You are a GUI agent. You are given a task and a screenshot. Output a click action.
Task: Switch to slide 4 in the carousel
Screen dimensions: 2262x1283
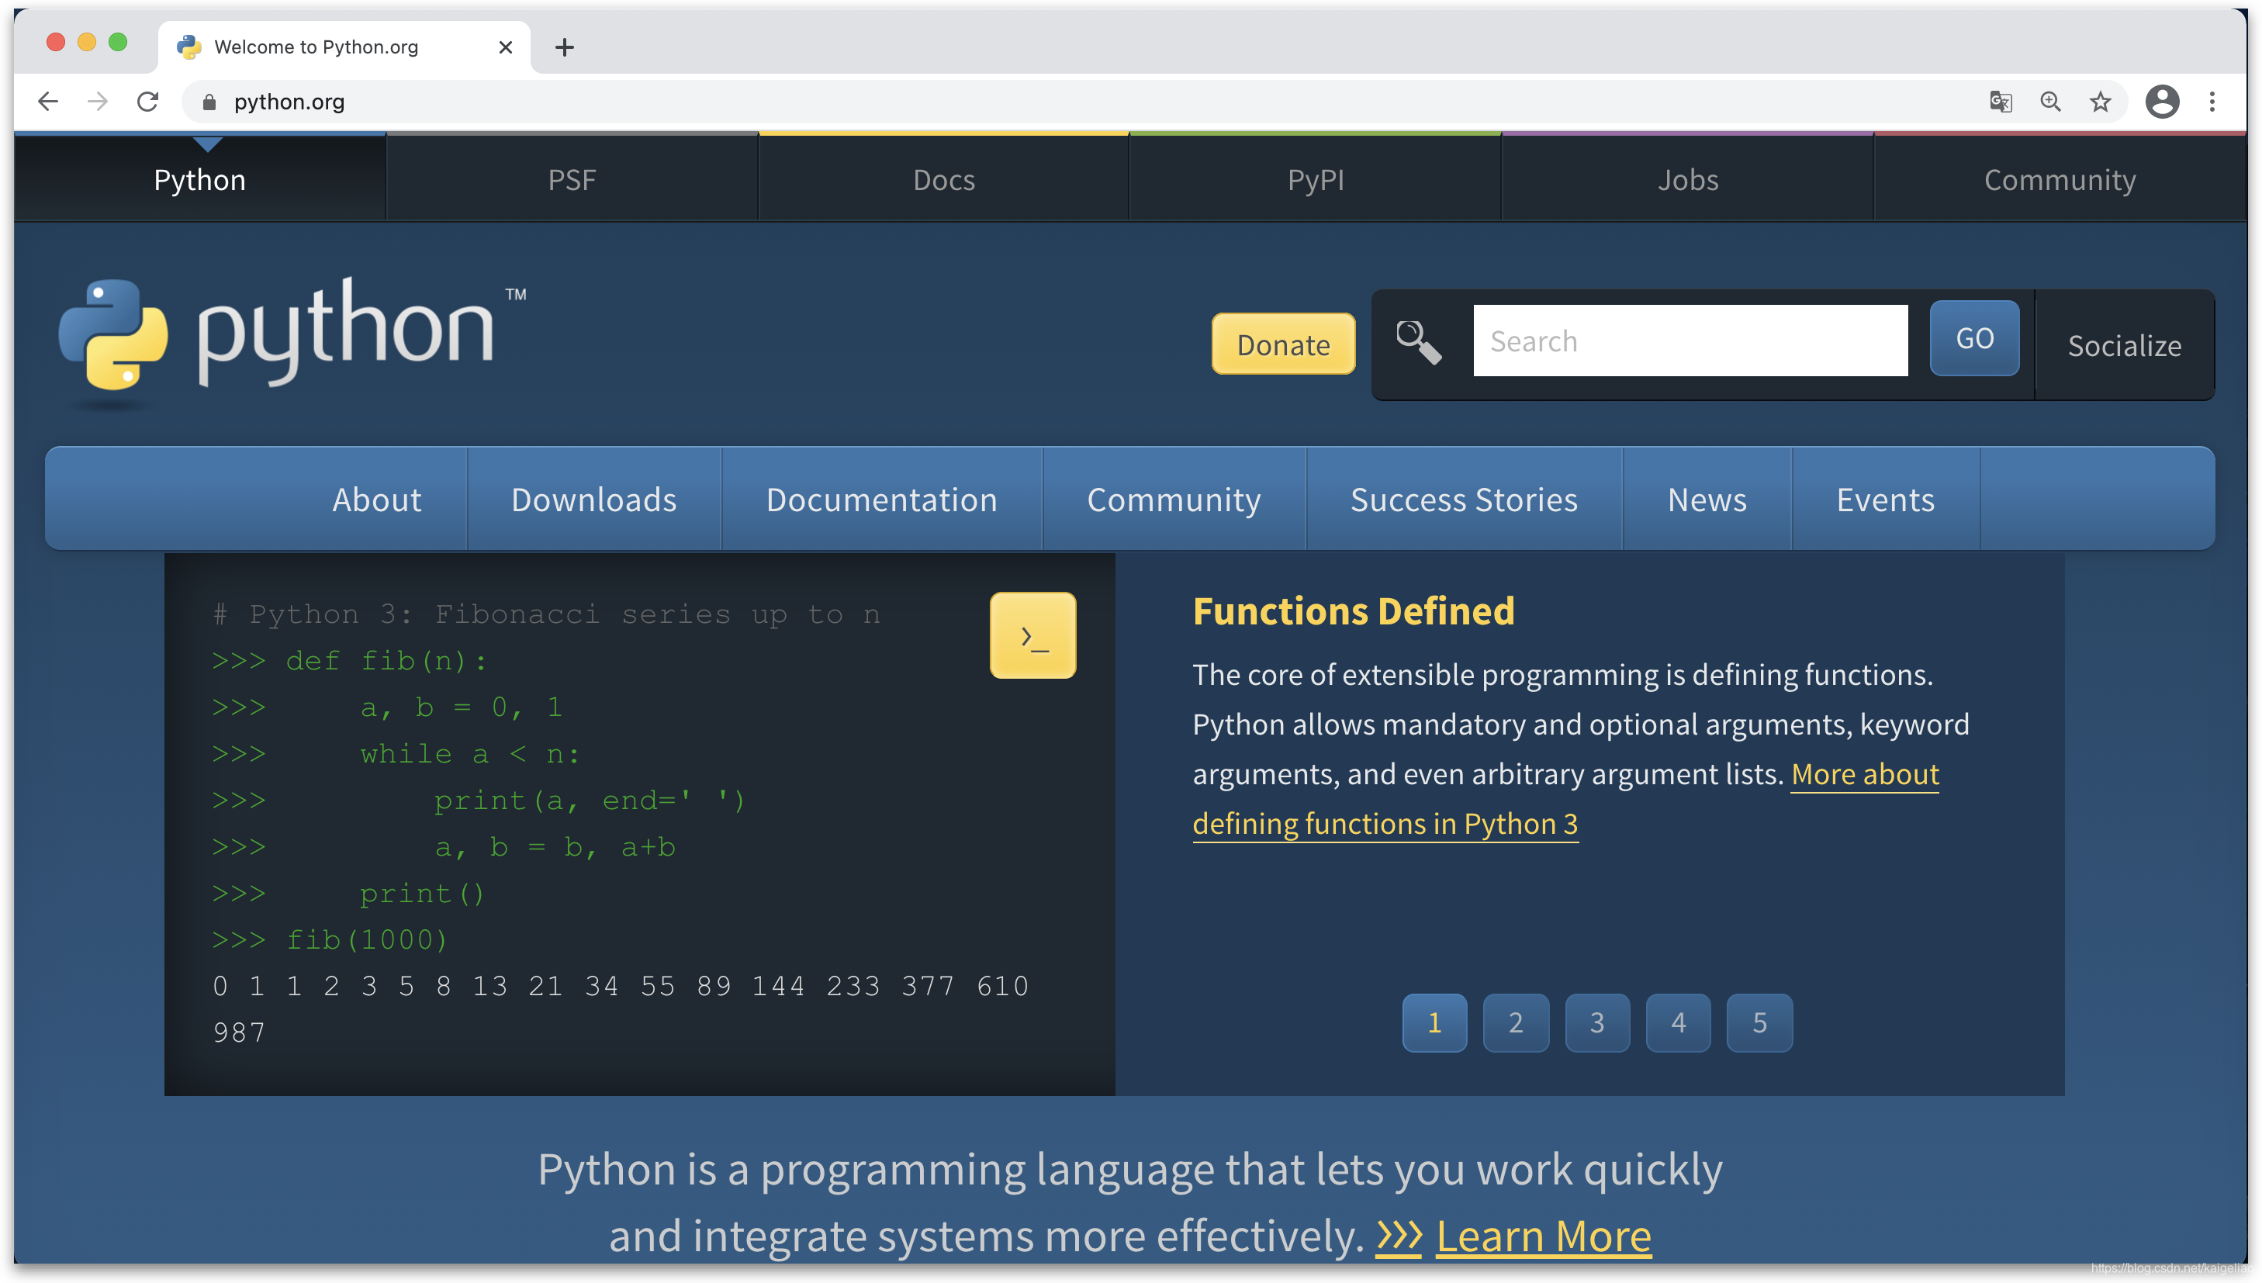click(x=1678, y=1022)
